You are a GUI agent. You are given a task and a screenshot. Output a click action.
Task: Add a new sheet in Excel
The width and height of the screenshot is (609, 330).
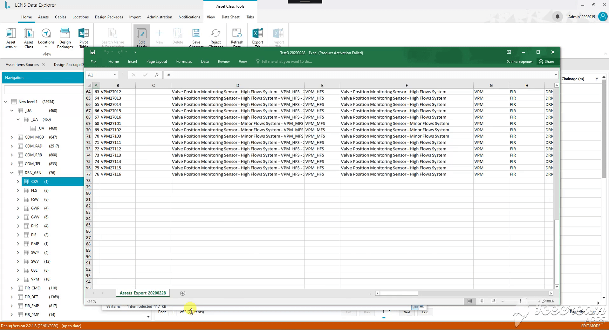[x=182, y=293]
